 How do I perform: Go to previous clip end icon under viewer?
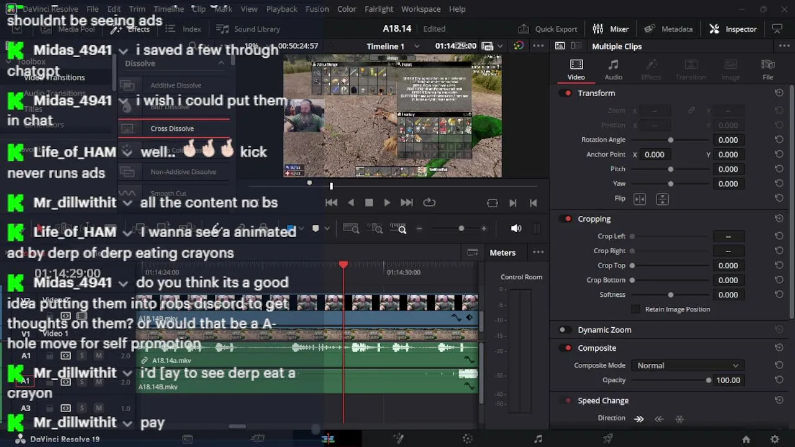pyautogui.click(x=533, y=203)
